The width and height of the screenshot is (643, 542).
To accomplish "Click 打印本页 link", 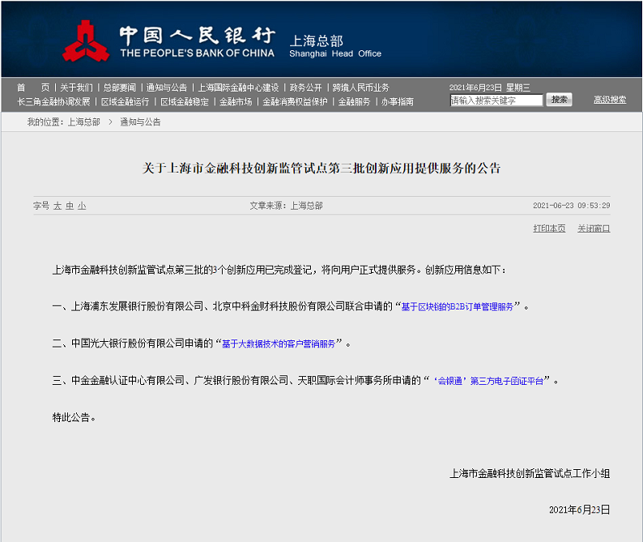I will point(549,228).
